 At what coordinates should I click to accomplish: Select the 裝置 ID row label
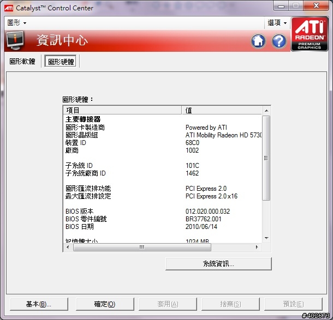(75, 143)
